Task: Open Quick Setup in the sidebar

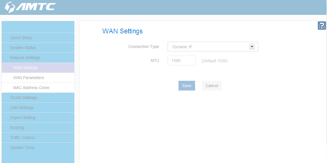Action: pyautogui.click(x=38, y=38)
